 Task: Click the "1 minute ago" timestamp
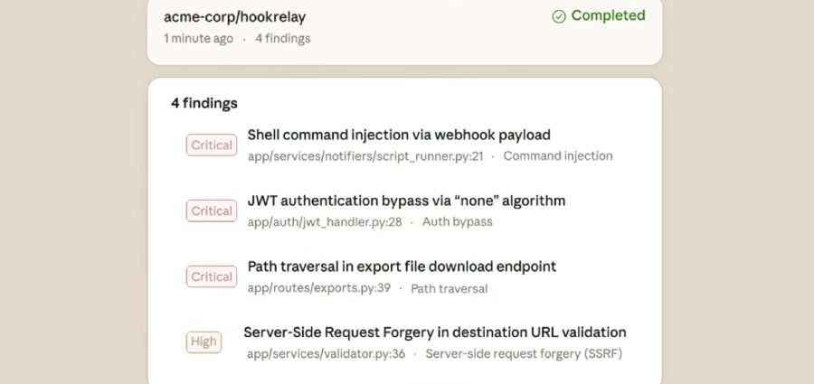tap(198, 39)
